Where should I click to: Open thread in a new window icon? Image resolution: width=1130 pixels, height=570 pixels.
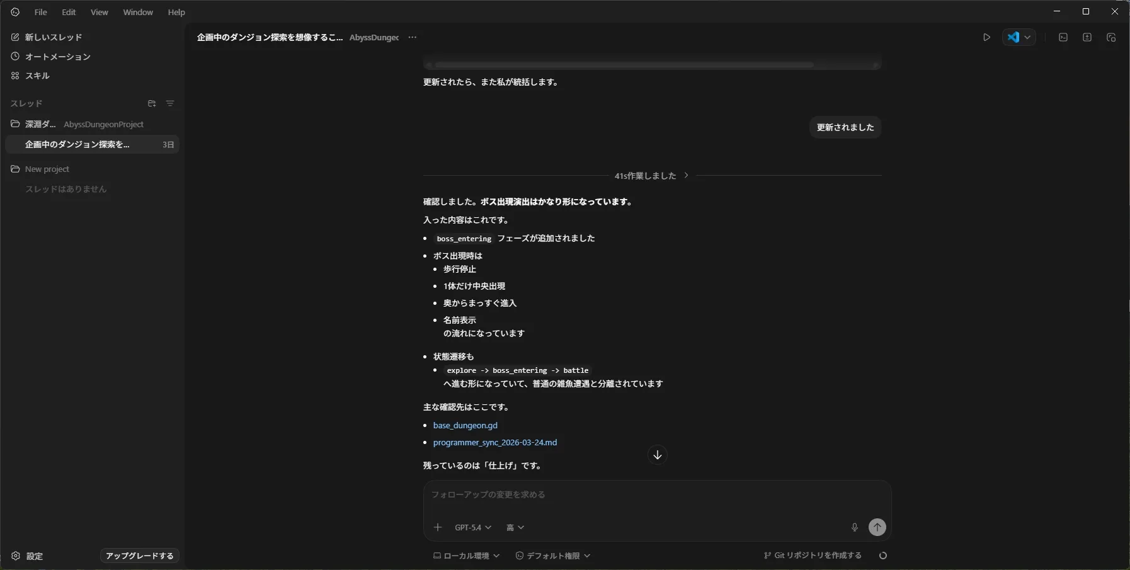1112,37
